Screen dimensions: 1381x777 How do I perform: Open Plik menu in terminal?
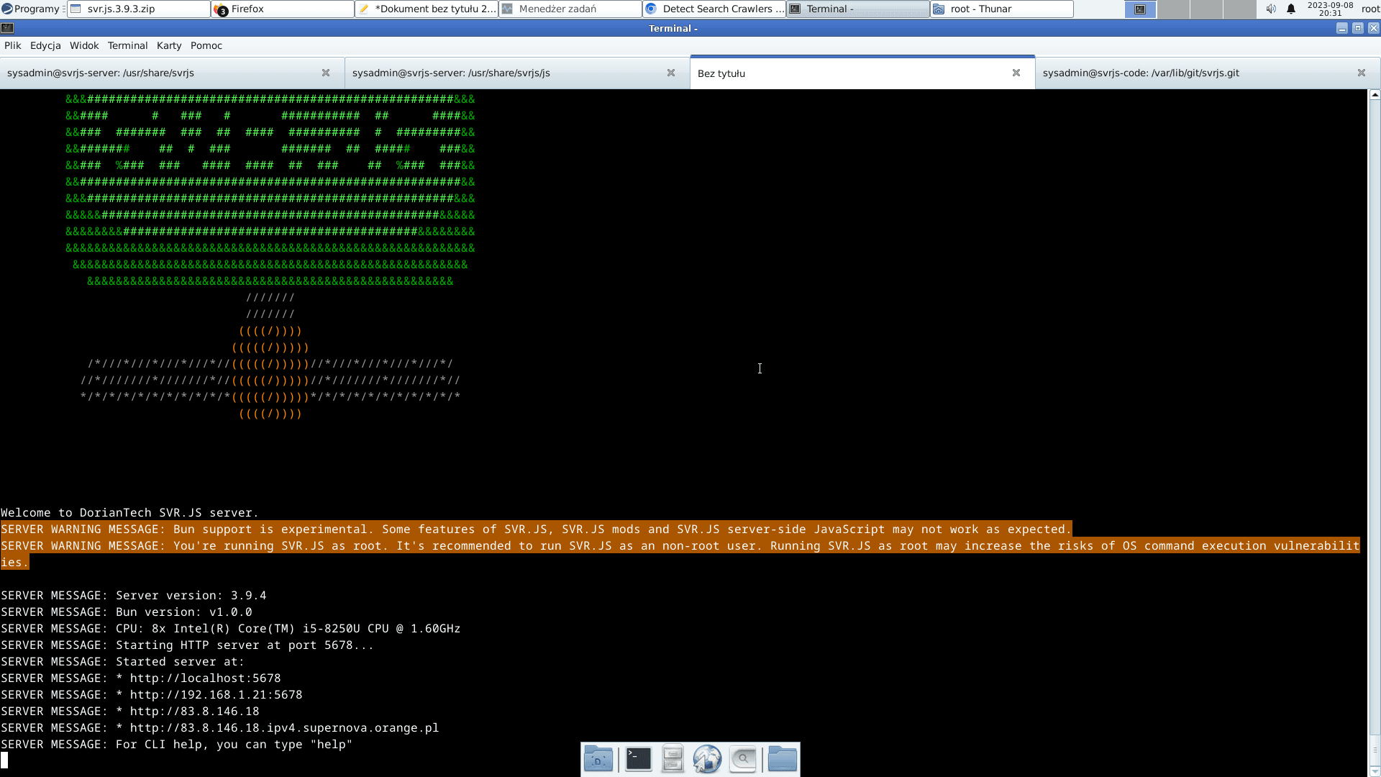(x=13, y=45)
